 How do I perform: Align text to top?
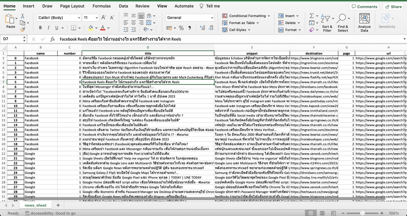pos(125,16)
